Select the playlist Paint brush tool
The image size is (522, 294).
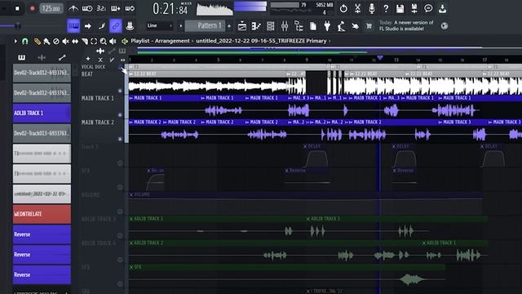(46, 41)
